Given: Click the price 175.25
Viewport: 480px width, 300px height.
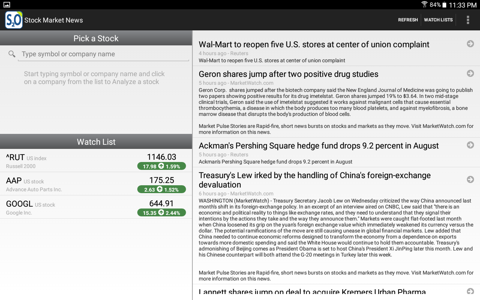Looking at the screenshot, I should pos(162,180).
